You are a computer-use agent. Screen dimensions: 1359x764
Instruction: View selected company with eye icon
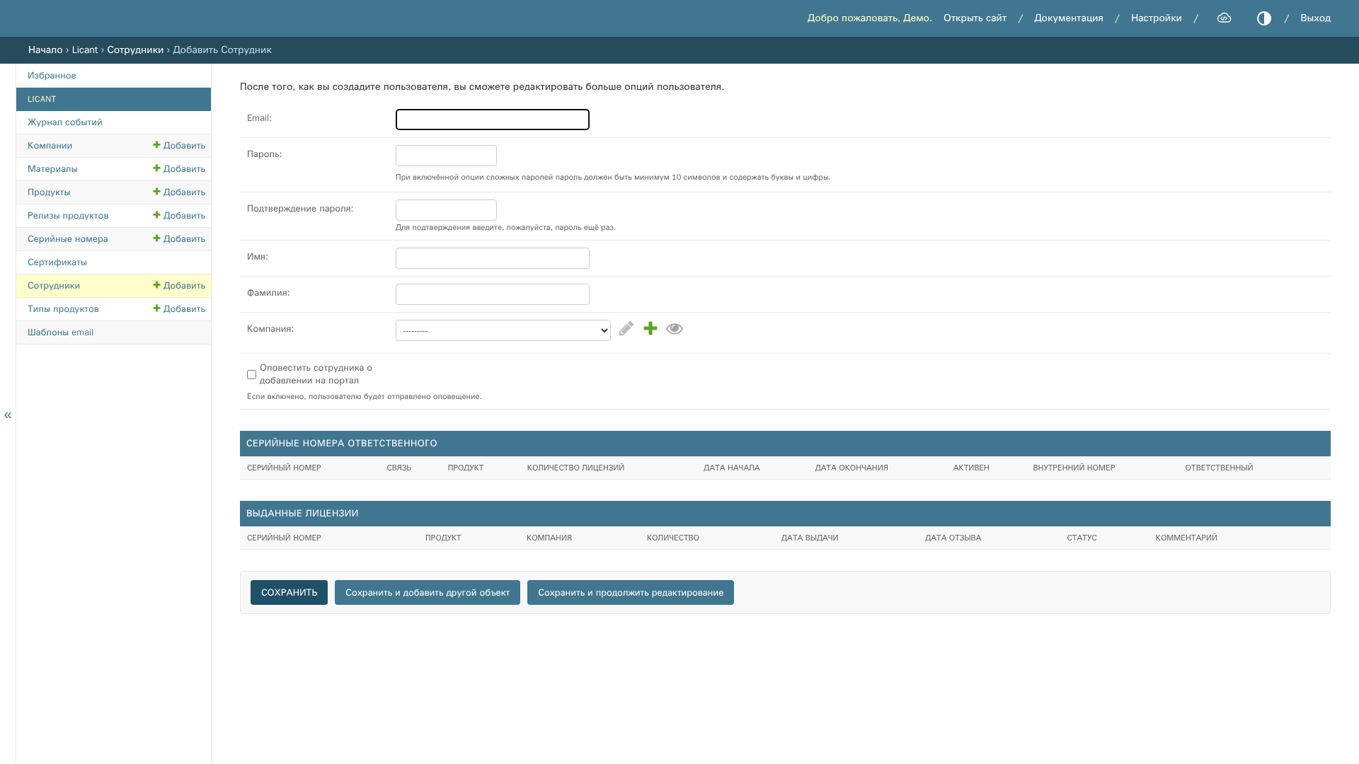[x=675, y=329]
